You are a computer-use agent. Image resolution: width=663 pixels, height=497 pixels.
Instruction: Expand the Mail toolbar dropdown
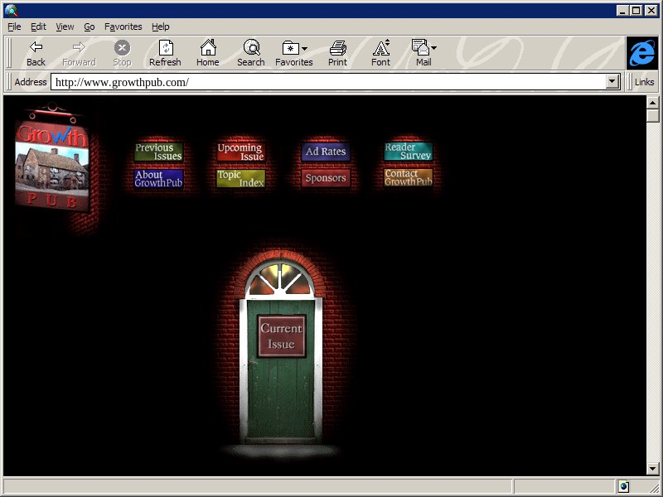[433, 49]
